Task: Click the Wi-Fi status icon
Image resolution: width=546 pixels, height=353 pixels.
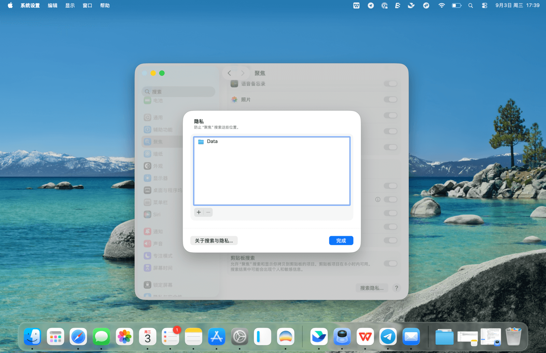Action: tap(442, 5)
